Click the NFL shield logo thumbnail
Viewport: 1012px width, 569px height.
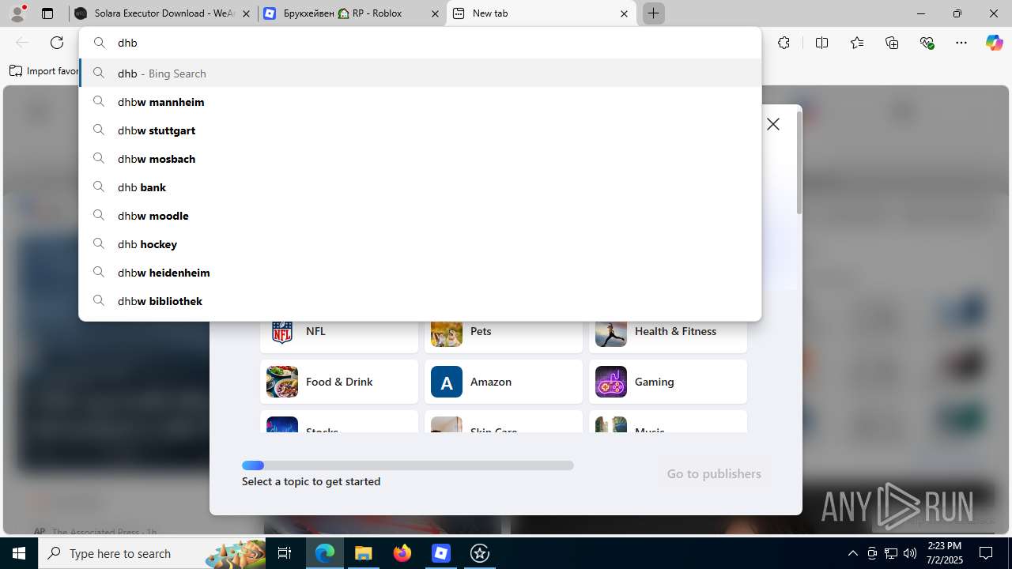coord(282,332)
